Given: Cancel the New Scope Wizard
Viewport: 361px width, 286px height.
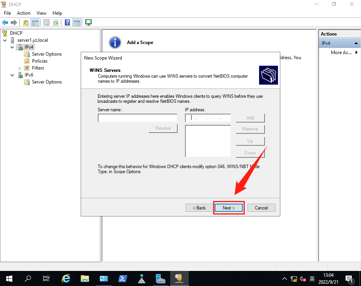Looking at the screenshot, I should coord(261,208).
